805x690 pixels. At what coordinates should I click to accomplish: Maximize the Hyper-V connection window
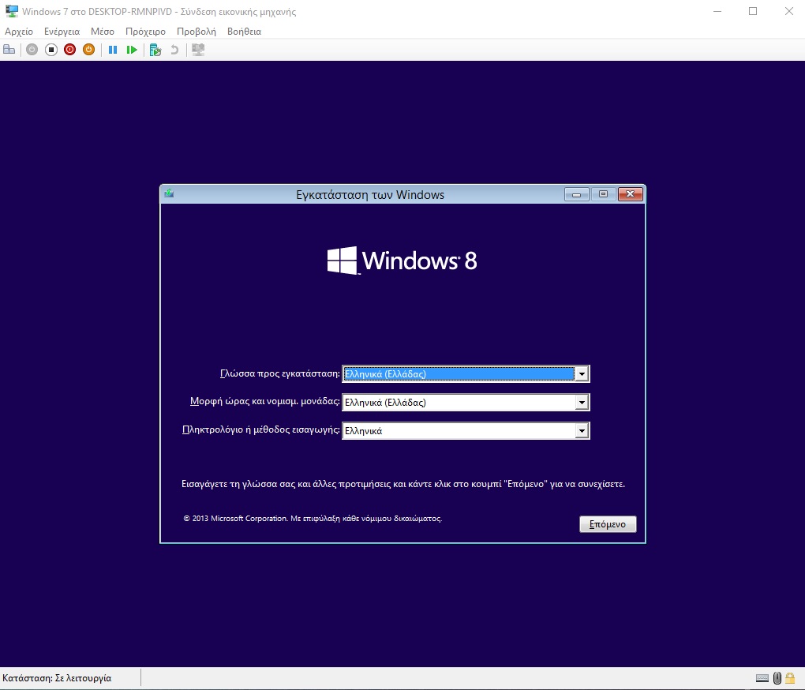click(x=753, y=11)
